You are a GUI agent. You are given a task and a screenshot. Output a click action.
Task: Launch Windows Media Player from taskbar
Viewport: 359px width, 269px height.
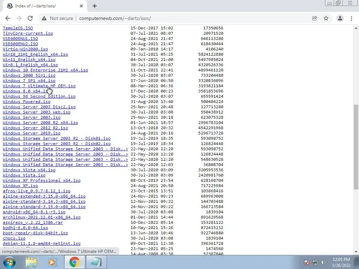pos(53,262)
